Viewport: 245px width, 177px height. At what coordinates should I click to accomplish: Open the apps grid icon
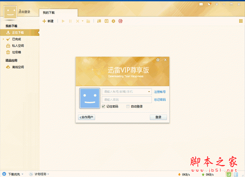pos(241,21)
